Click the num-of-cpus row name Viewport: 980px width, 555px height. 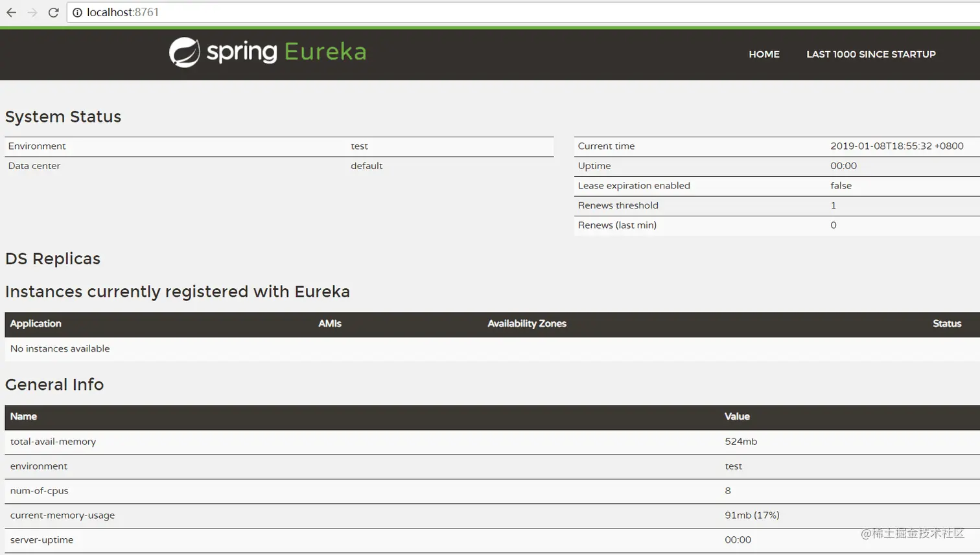[39, 491]
